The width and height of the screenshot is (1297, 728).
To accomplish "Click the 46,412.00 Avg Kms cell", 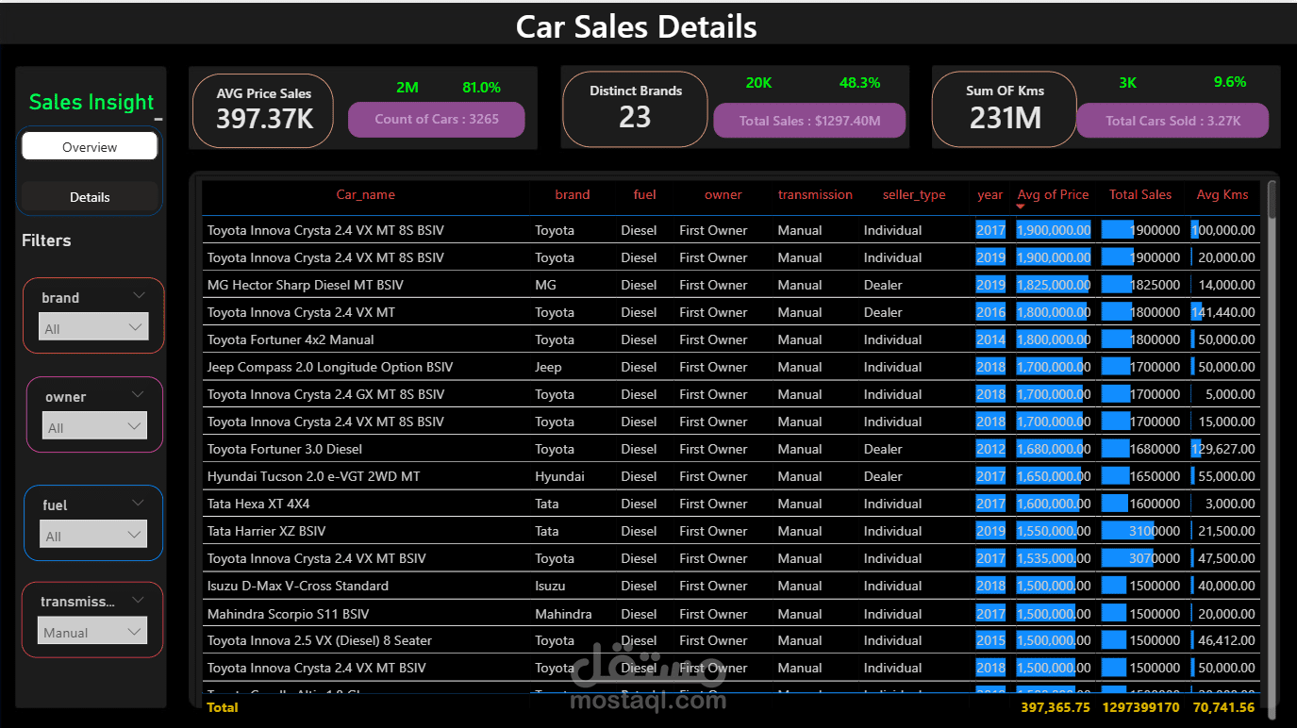I will 1222,639.
